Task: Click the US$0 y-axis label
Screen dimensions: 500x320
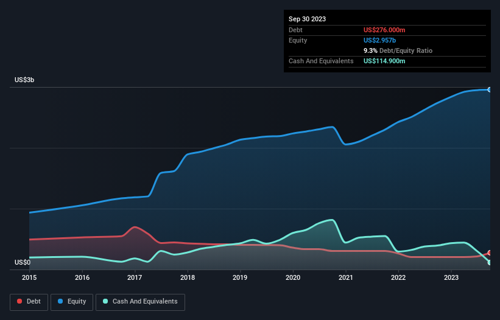Action: 23,262
